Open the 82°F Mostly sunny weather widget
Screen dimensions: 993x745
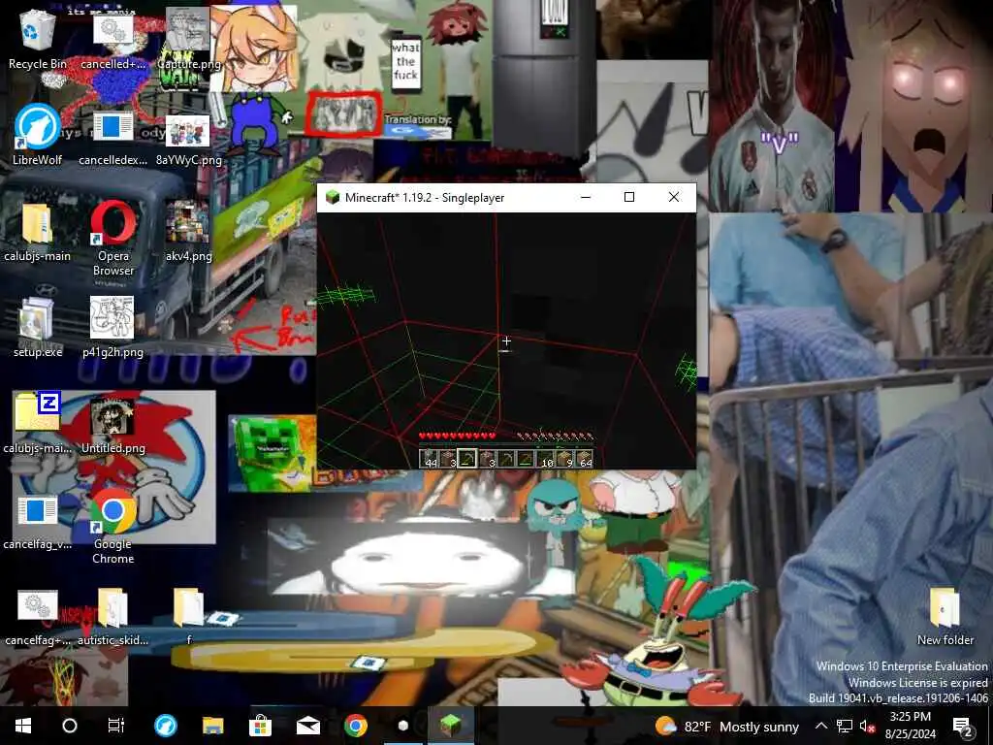727,726
